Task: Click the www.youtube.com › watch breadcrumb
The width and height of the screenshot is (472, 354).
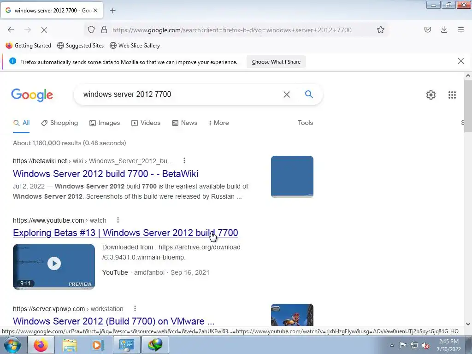Action: [x=59, y=220]
